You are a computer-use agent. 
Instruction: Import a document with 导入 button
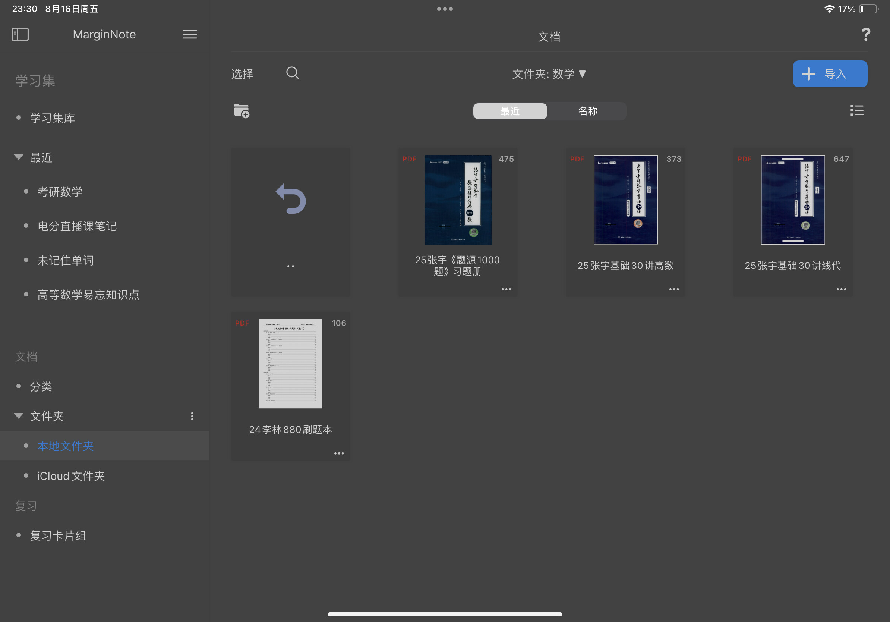pyautogui.click(x=830, y=74)
